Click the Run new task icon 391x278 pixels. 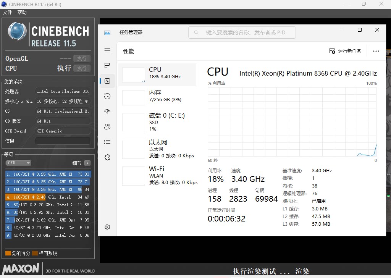332,51
